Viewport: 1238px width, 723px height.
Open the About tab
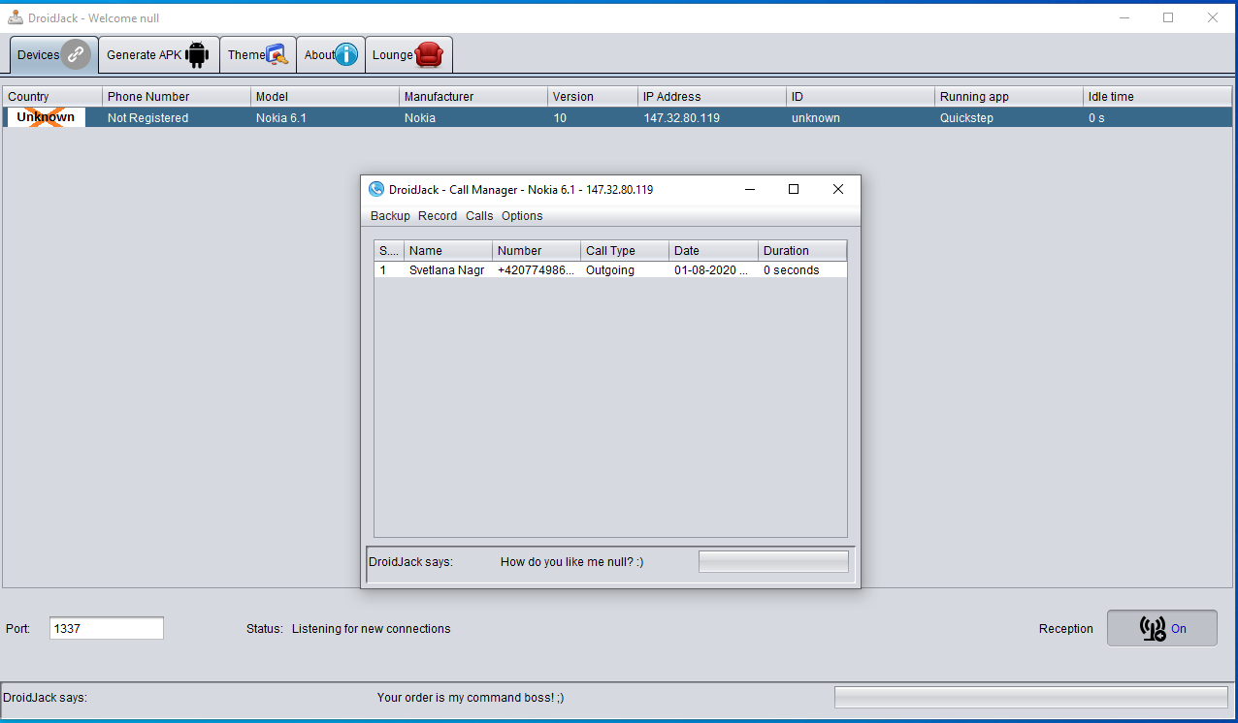pyautogui.click(x=331, y=55)
